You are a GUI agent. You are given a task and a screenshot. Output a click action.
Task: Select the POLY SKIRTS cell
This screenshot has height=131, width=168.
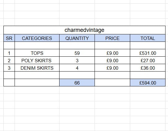37,60
